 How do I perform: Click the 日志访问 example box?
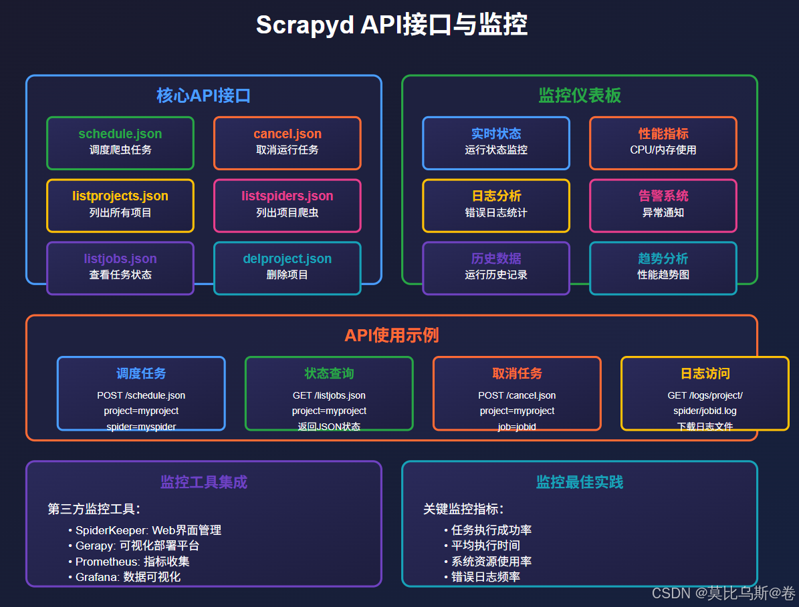tap(705, 393)
